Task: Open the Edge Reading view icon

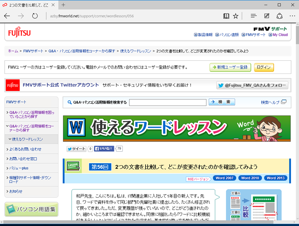Action: pos(226,16)
